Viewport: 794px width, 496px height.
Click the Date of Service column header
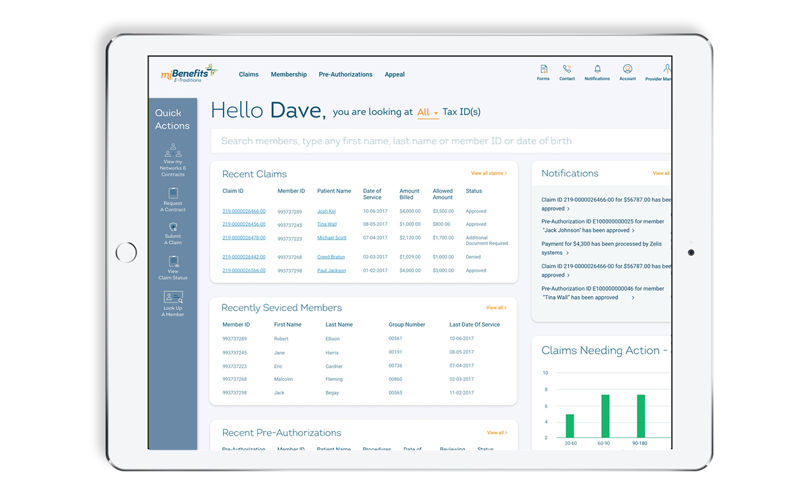coord(372,194)
